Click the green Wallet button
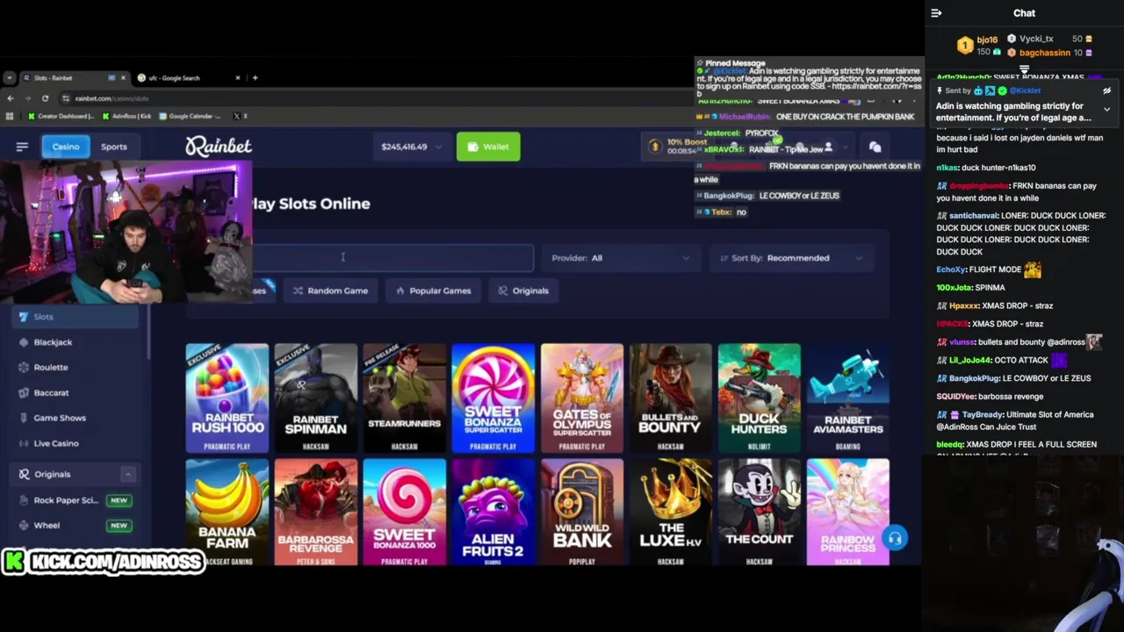The width and height of the screenshot is (1124, 632). coord(488,147)
